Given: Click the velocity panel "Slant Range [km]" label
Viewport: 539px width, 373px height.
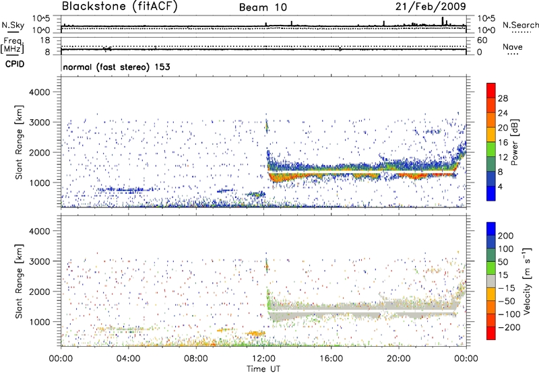Looking at the screenshot, I should [x=19, y=281].
